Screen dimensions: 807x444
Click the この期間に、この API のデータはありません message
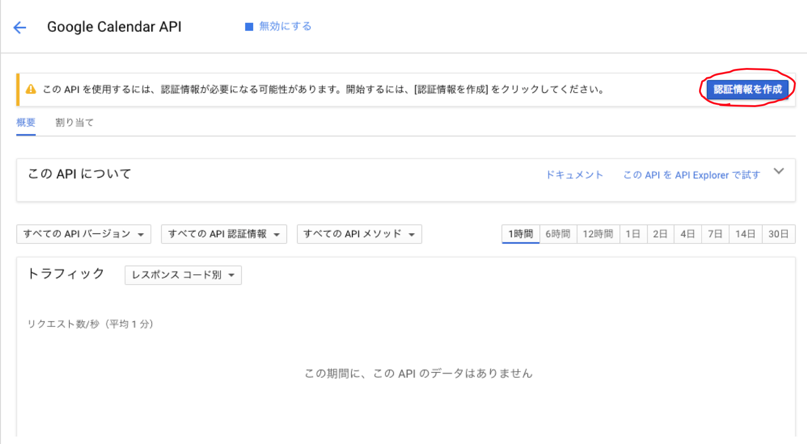click(418, 373)
